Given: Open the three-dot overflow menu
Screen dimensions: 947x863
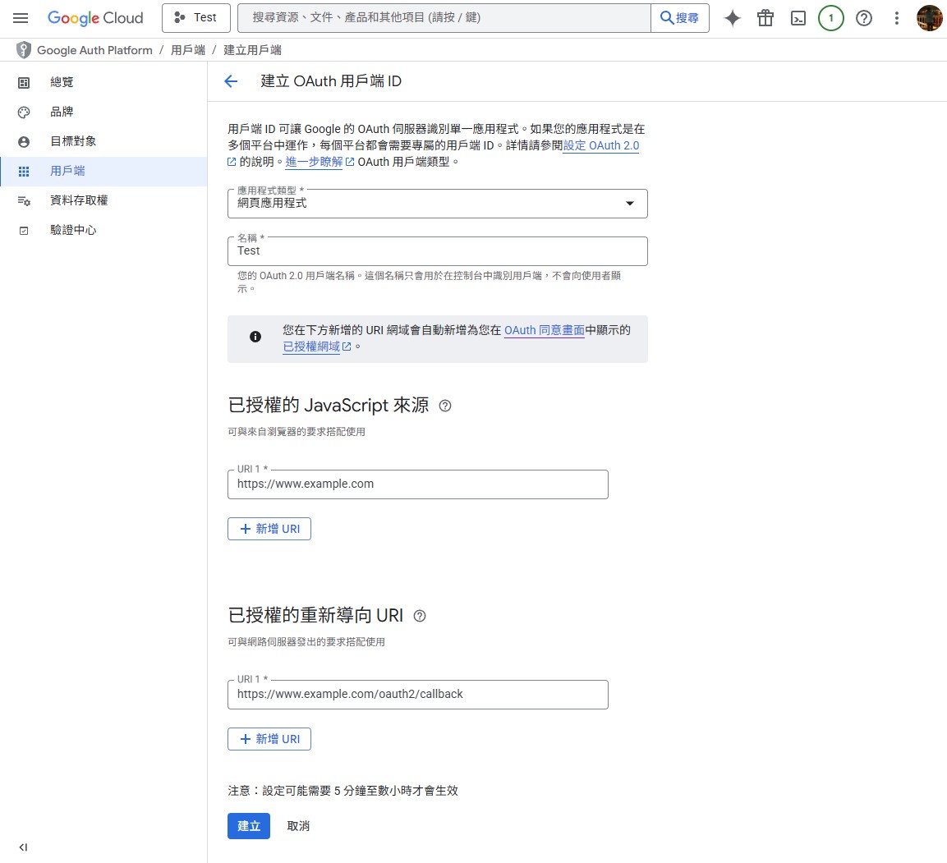Looking at the screenshot, I should pos(896,18).
